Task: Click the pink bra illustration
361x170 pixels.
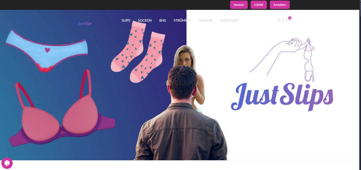Action: (x=62, y=108)
